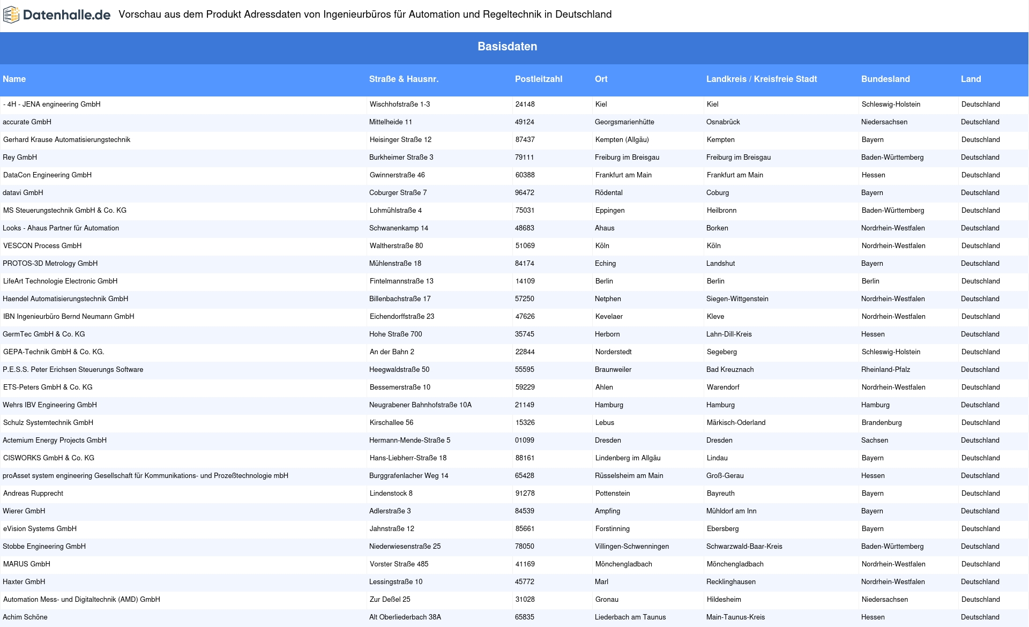
Task: Click street 'Alt Oberliederbach 38A'
Action: coord(405,617)
